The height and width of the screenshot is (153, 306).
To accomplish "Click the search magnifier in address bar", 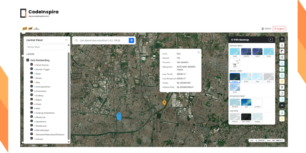I will (x=76, y=41).
